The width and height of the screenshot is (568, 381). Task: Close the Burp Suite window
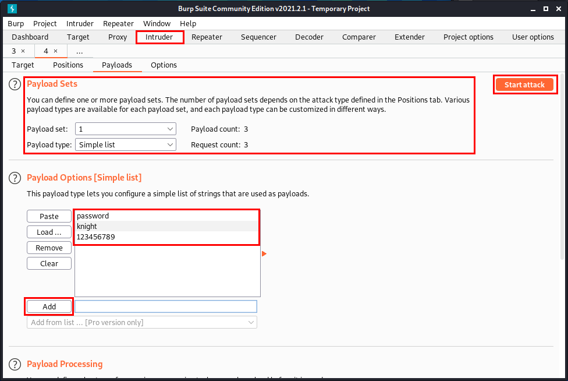coord(559,9)
